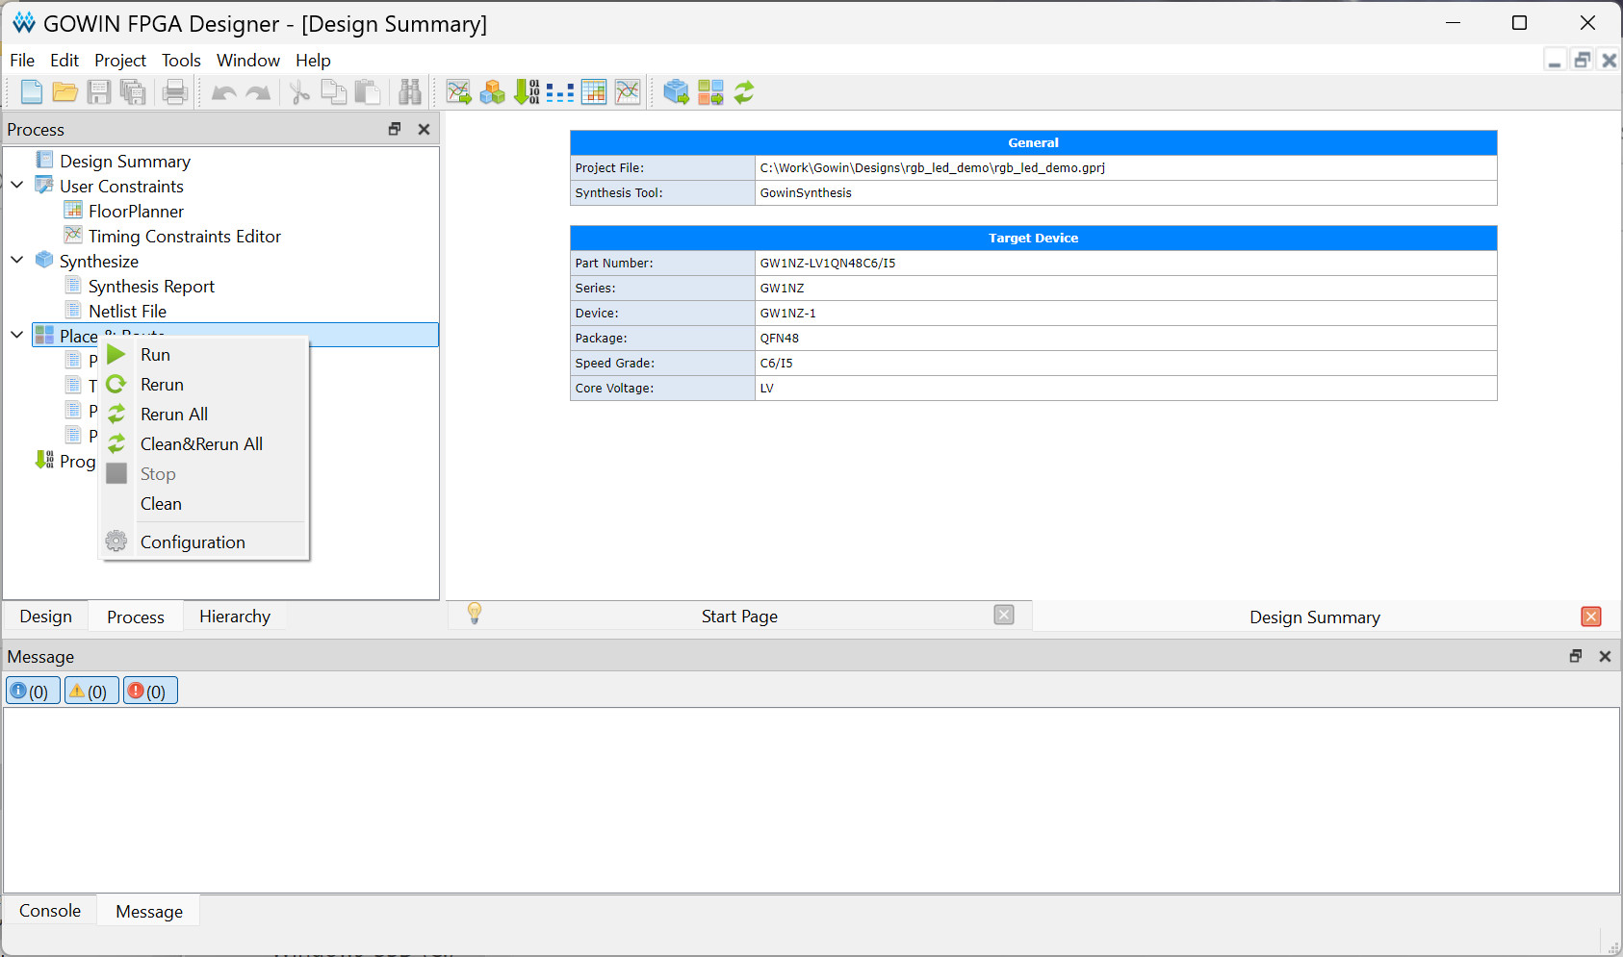Click the Copy toolbar icon
Screen dimensions: 1623x957
click(334, 92)
